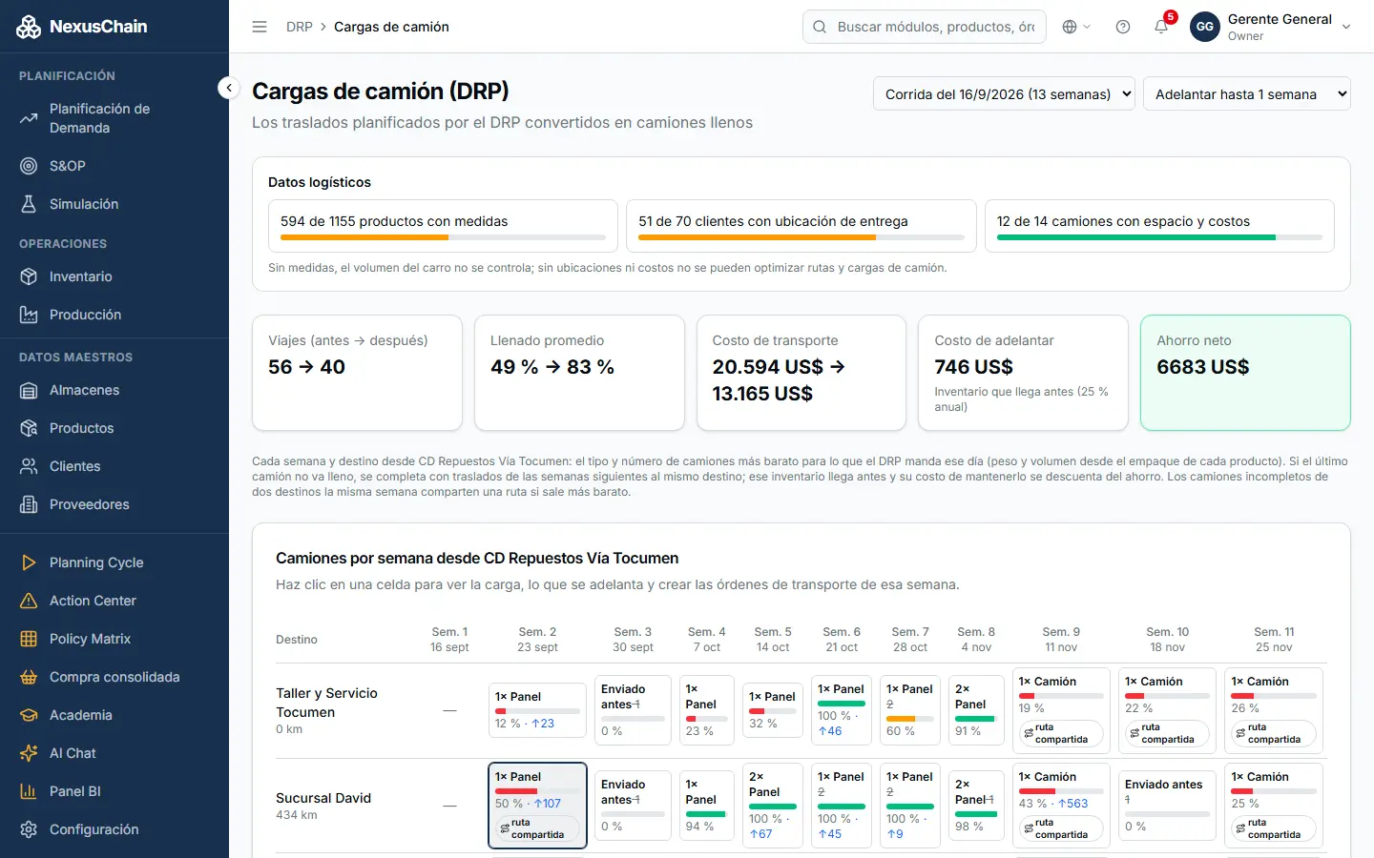
Task: Open Sucursal David Sem. 5 2× Panel cell
Action: tap(773, 806)
